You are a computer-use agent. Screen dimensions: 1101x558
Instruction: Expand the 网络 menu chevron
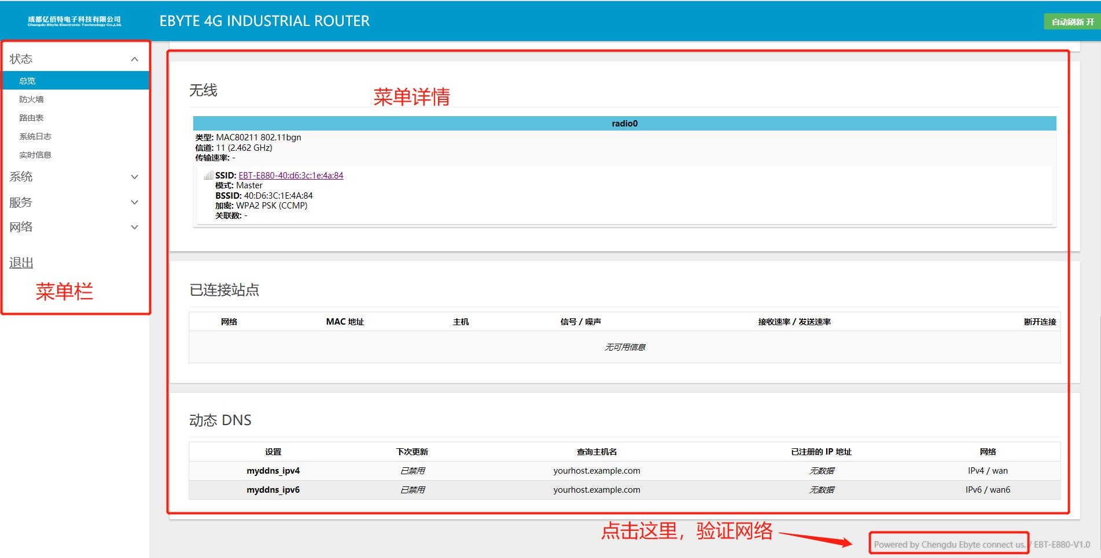tap(134, 228)
